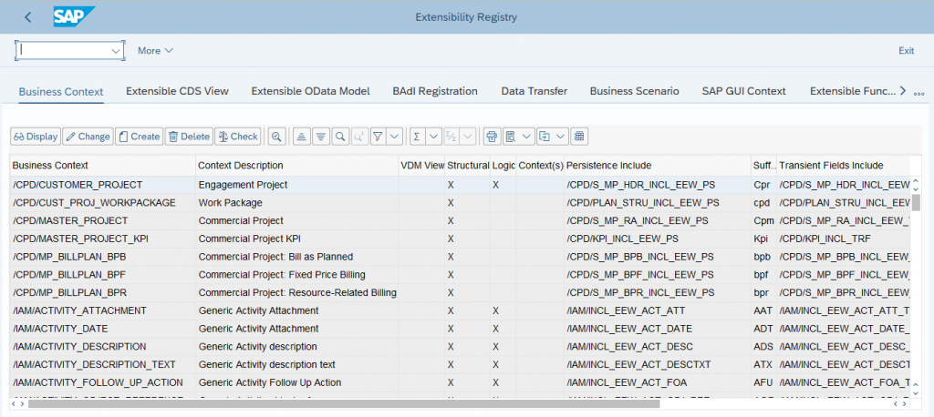Expand the Subtotals dropdown arrow
Image resolution: width=934 pixels, height=417 pixels.
click(468, 137)
